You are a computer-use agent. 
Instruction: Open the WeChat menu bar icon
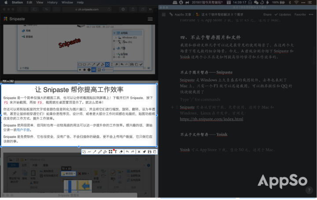[256, 3]
